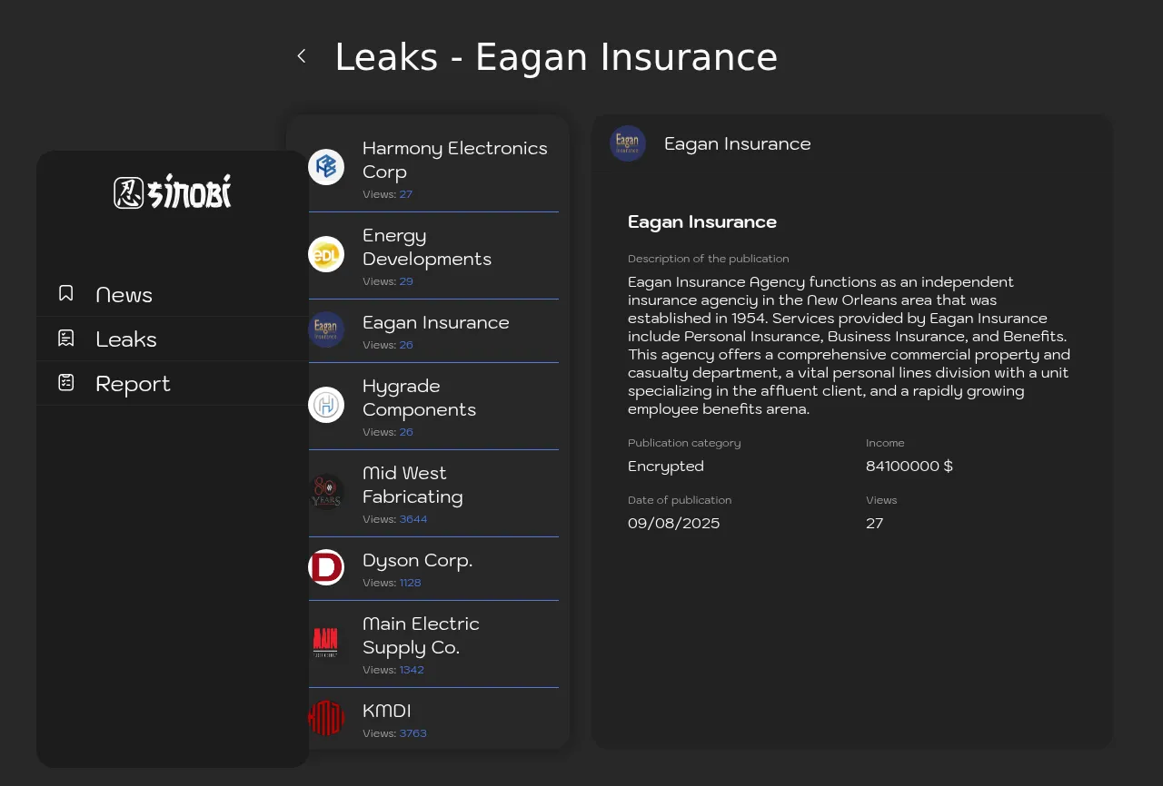Open the Dyson Corp. leak entry
Viewport: 1163px width, 786px height.
417,561
